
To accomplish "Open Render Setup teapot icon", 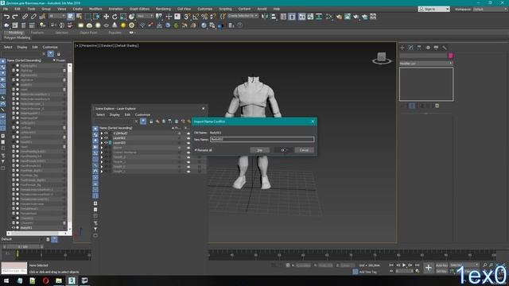I will pyautogui.click(x=339, y=17).
